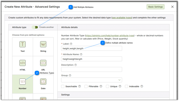Check the Unique checkbox
This screenshot has width=179, height=101.
[x=107, y=86]
